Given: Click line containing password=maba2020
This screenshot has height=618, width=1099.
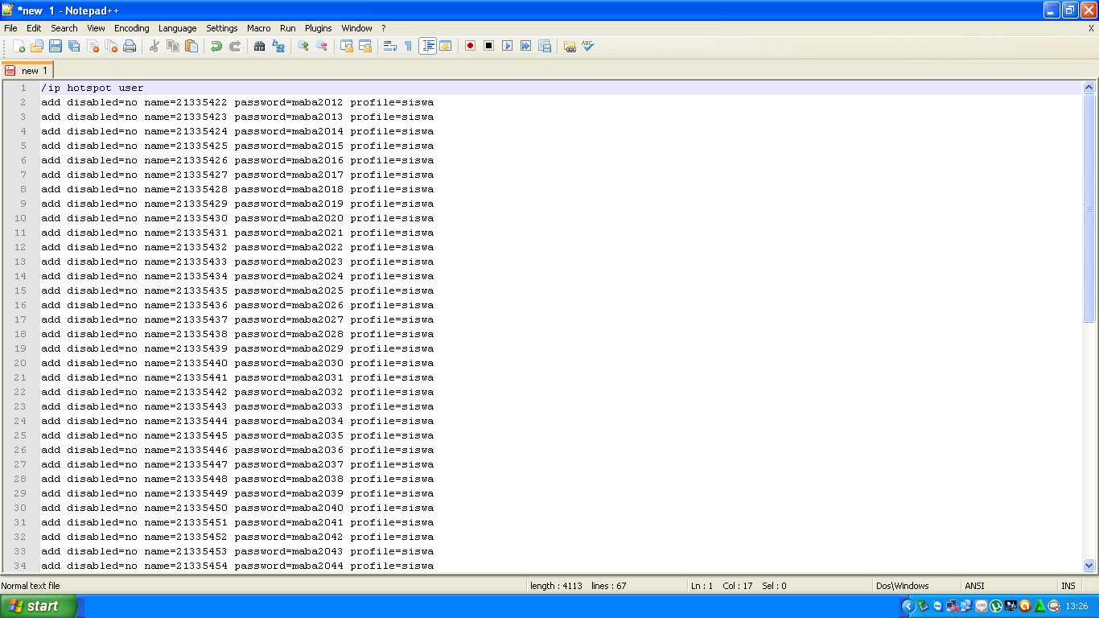Looking at the screenshot, I should 237,218.
